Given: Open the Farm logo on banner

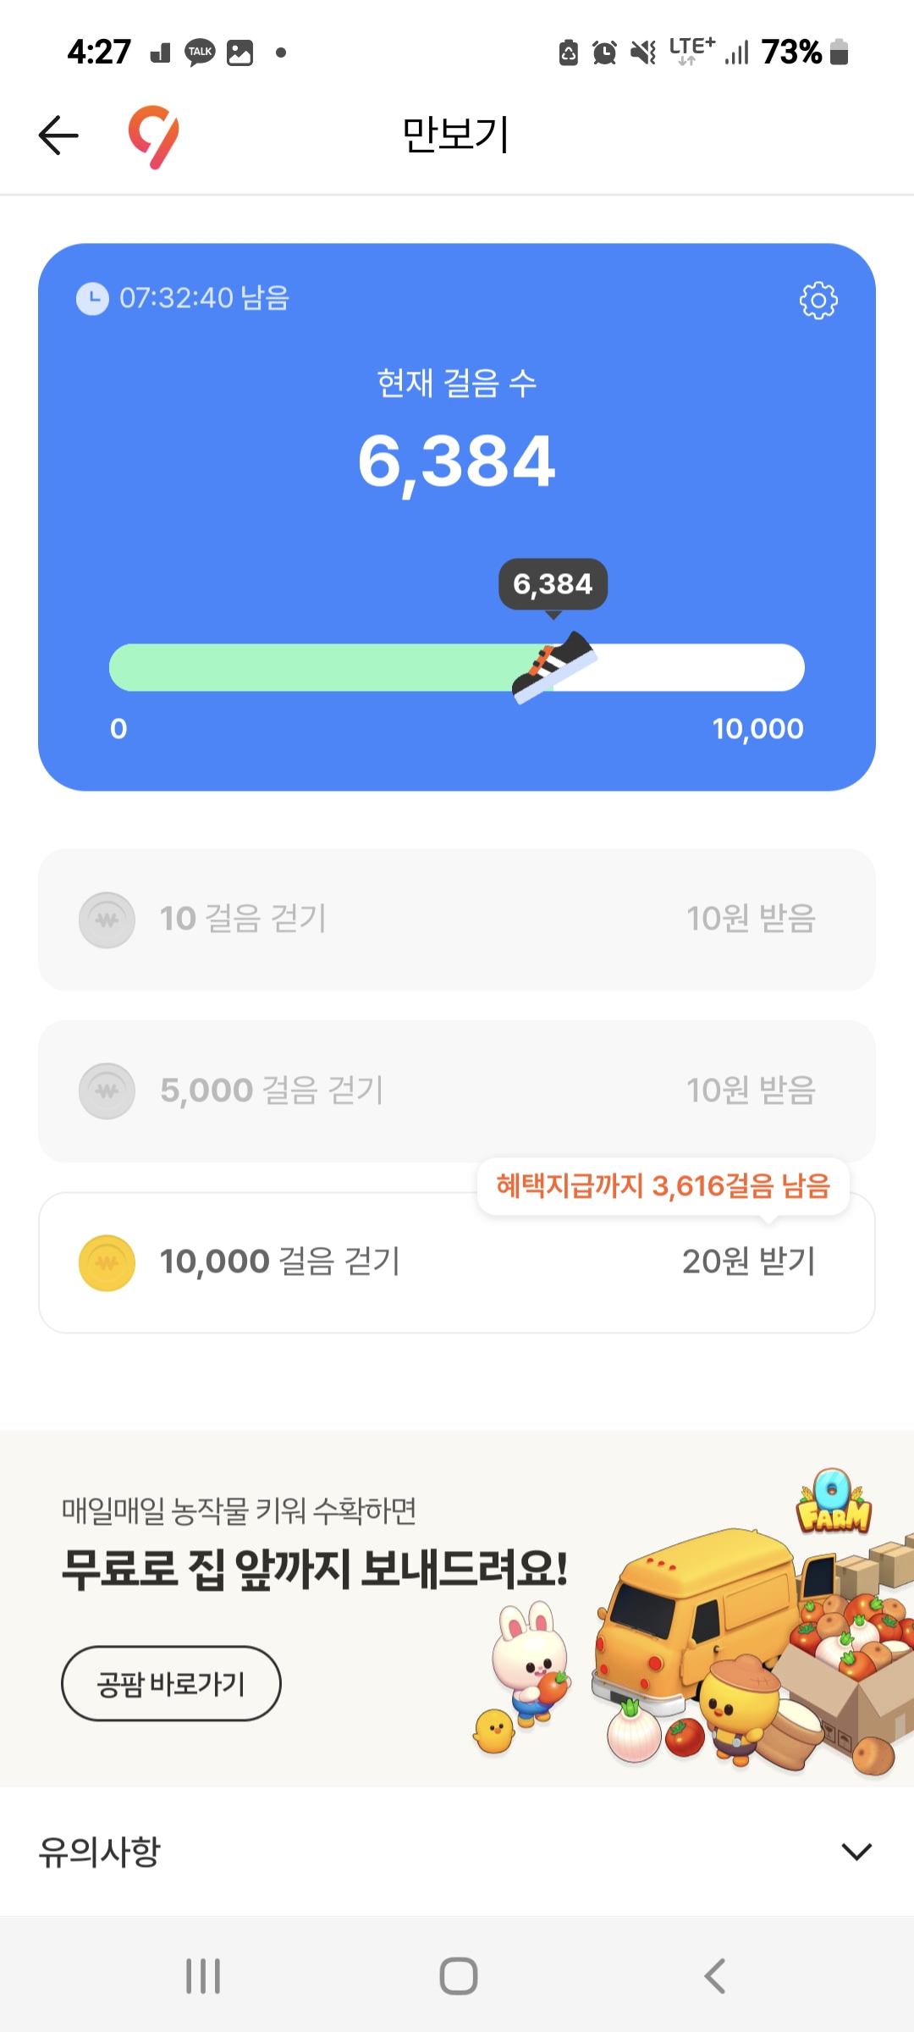Looking at the screenshot, I should [x=834, y=1503].
